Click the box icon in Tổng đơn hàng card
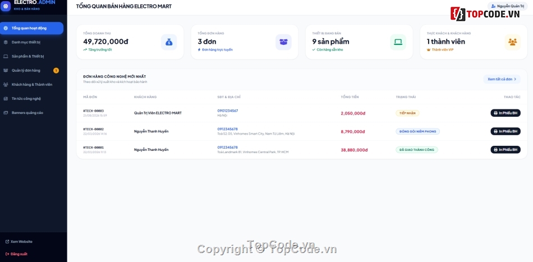 283,42
